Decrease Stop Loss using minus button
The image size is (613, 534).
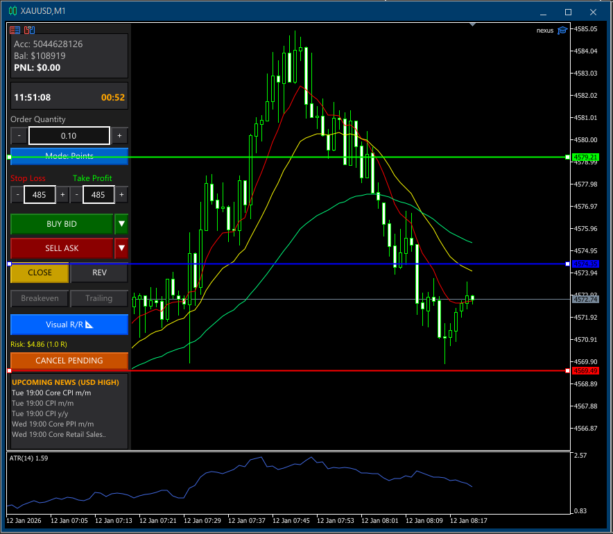point(17,195)
